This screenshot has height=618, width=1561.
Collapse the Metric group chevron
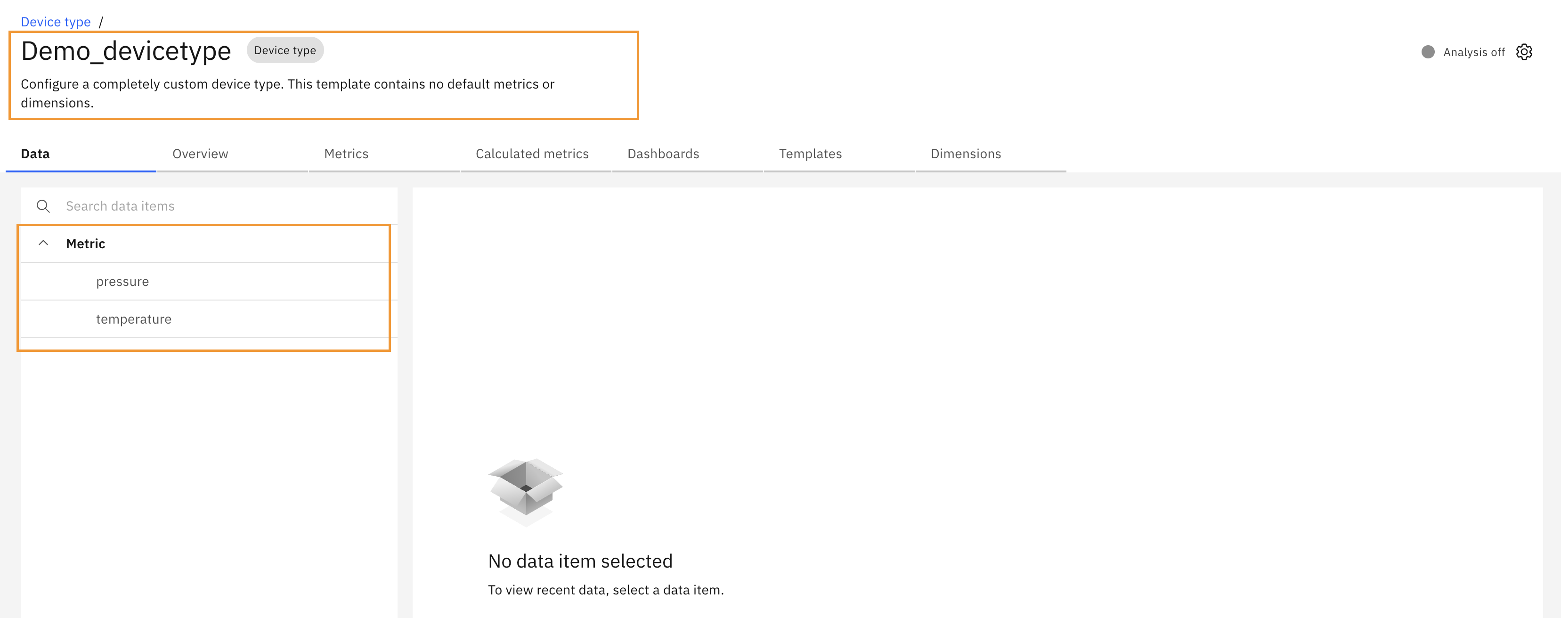click(x=43, y=244)
